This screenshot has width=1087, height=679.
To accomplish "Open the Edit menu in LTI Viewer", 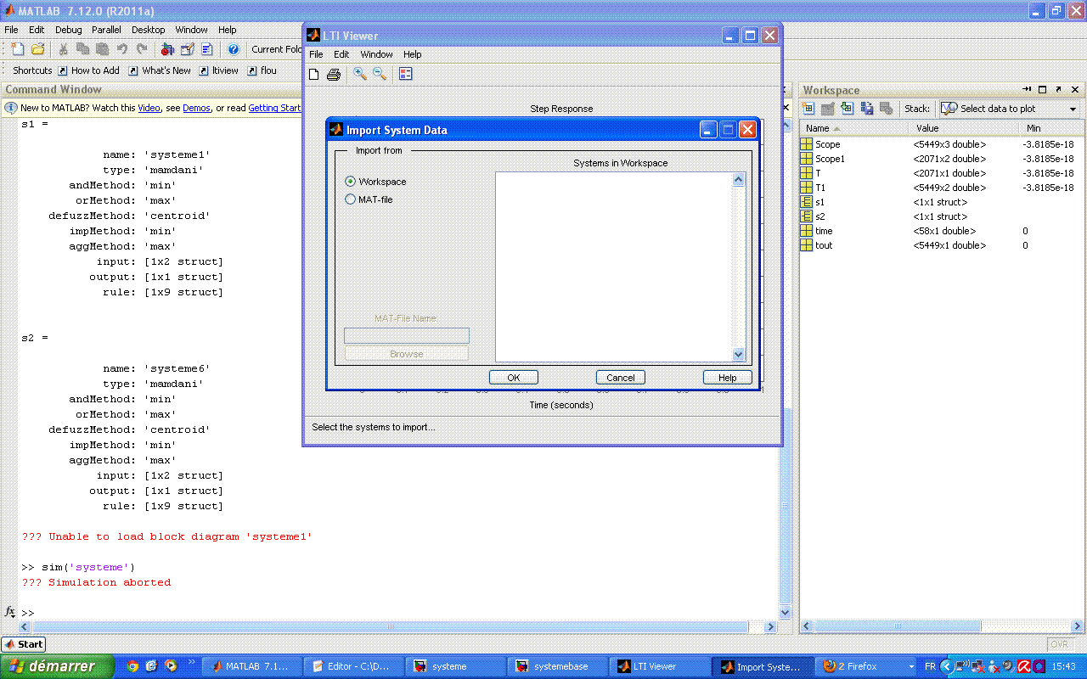I will (341, 53).
